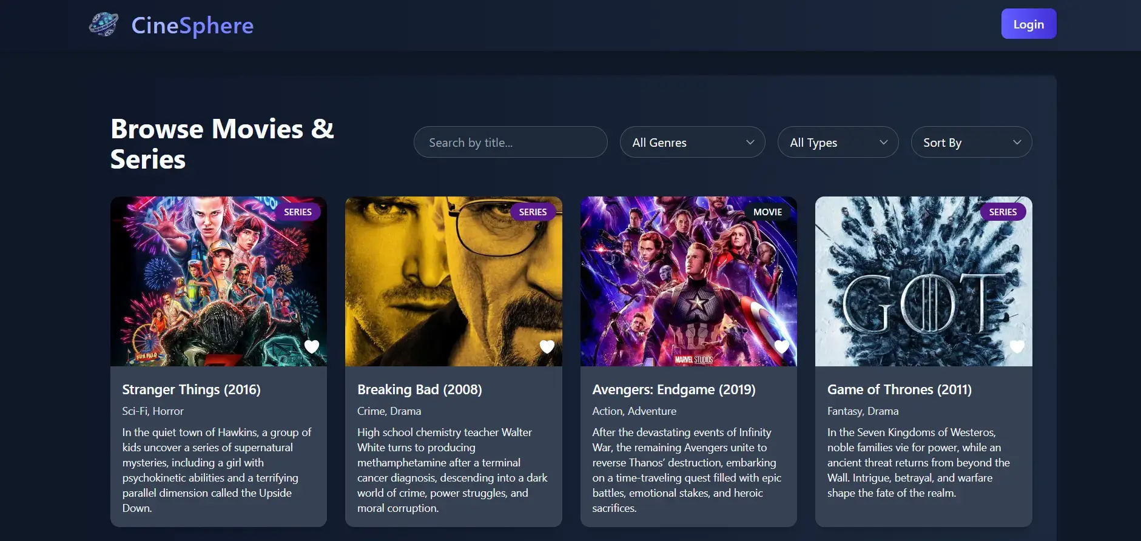Image resolution: width=1141 pixels, height=541 pixels.
Task: Like Avengers: Endgame using heart icon
Action: point(781,346)
